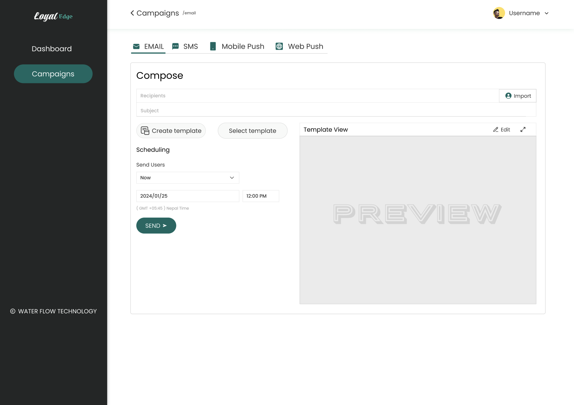Viewport: 574px width, 405px height.
Task: Click the '( GMT +05:45 ) Nepal Time' text
Action: coord(163,208)
